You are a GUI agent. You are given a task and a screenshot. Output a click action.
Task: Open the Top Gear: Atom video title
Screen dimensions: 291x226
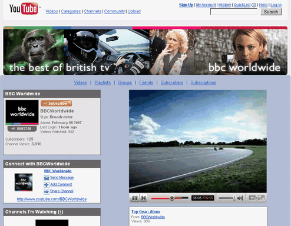point(145,212)
